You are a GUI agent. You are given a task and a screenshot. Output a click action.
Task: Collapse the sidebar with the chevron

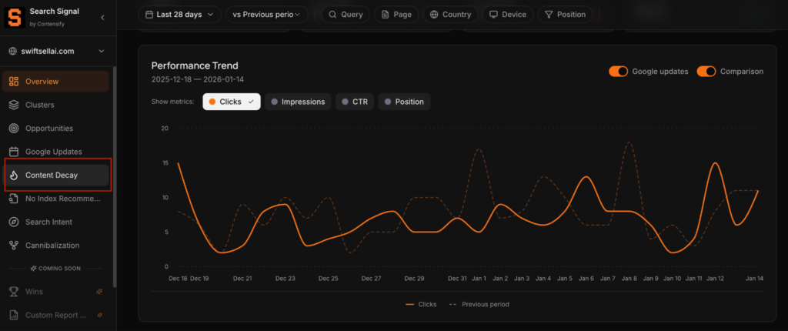point(103,17)
